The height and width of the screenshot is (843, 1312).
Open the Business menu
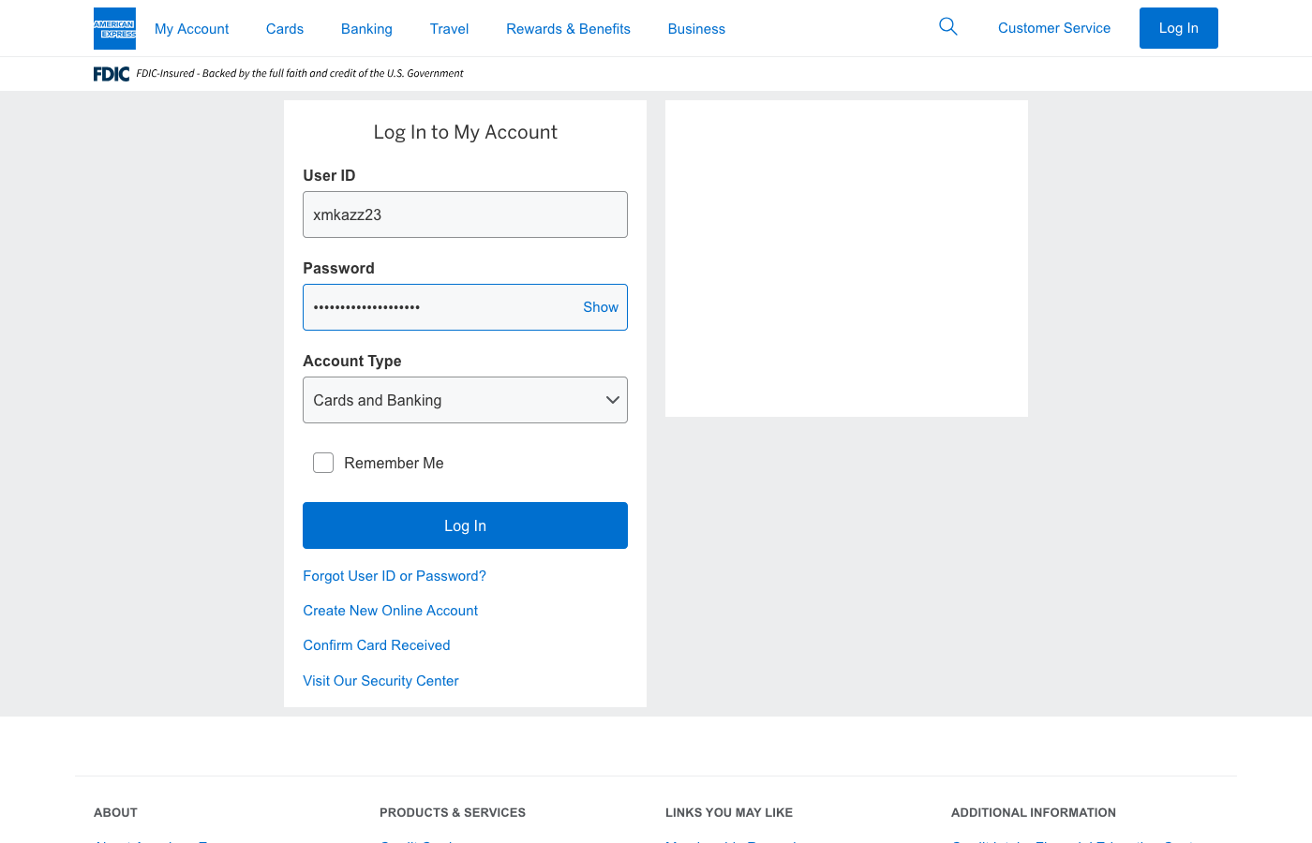[696, 29]
